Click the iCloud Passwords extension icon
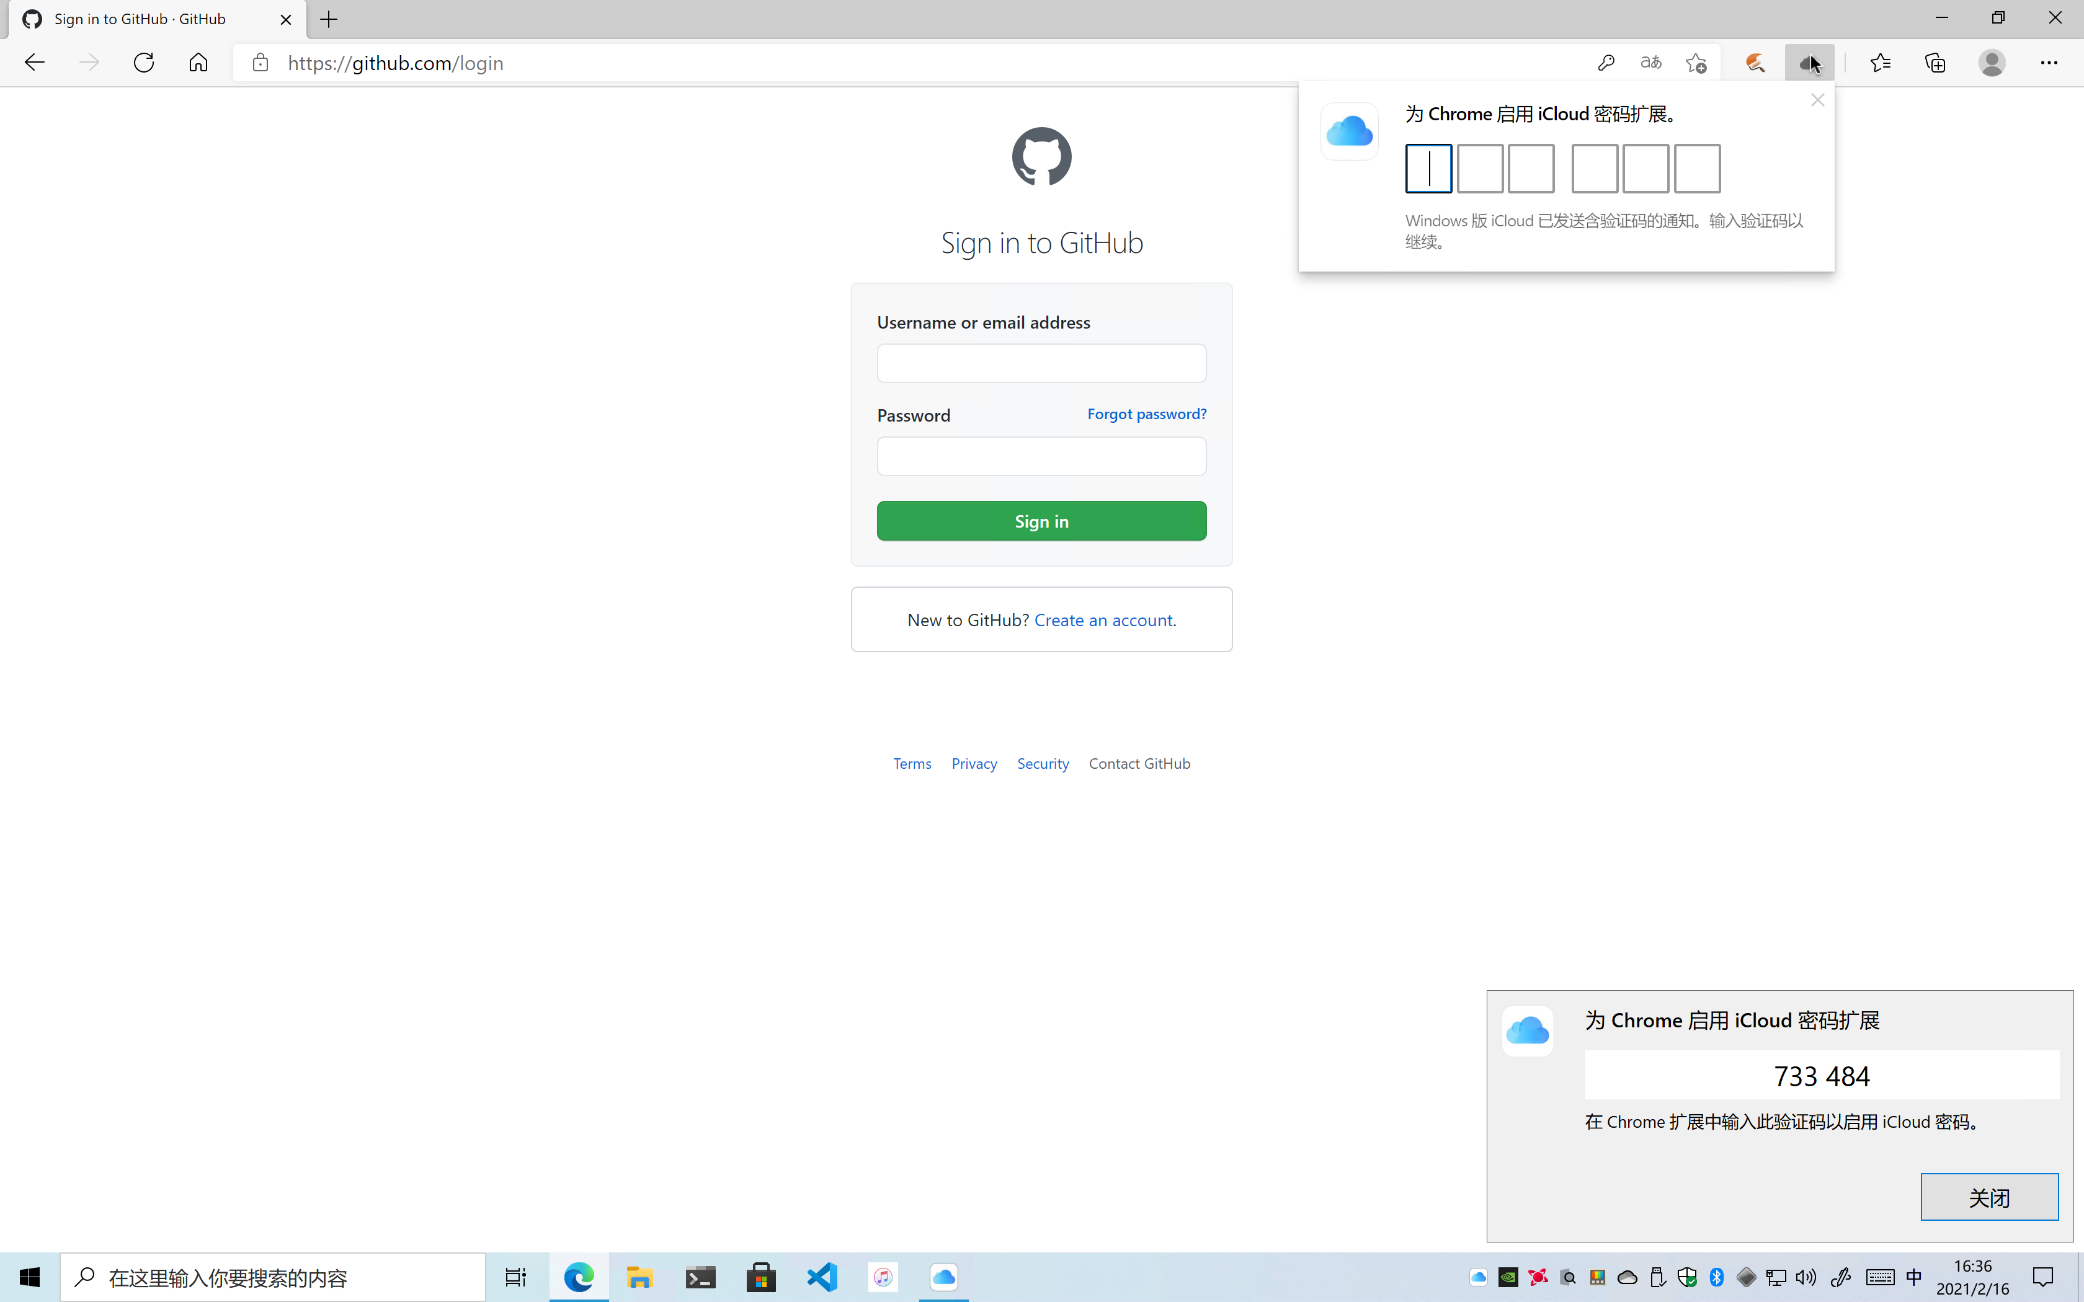Viewport: 2084px width, 1302px height. click(1809, 63)
